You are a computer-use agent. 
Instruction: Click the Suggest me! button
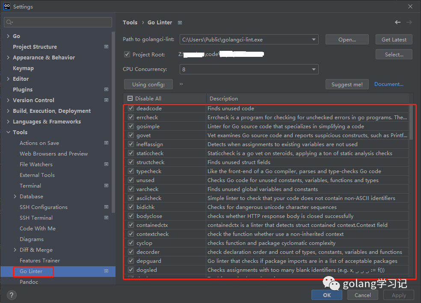point(347,84)
